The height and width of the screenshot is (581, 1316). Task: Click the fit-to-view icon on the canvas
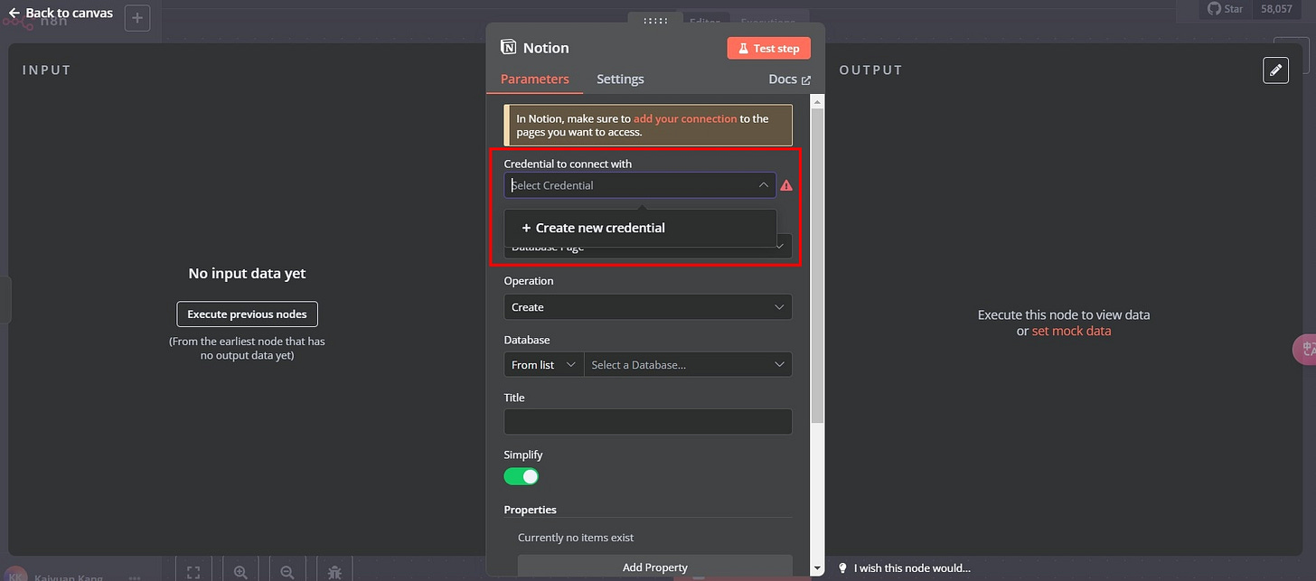click(x=193, y=572)
